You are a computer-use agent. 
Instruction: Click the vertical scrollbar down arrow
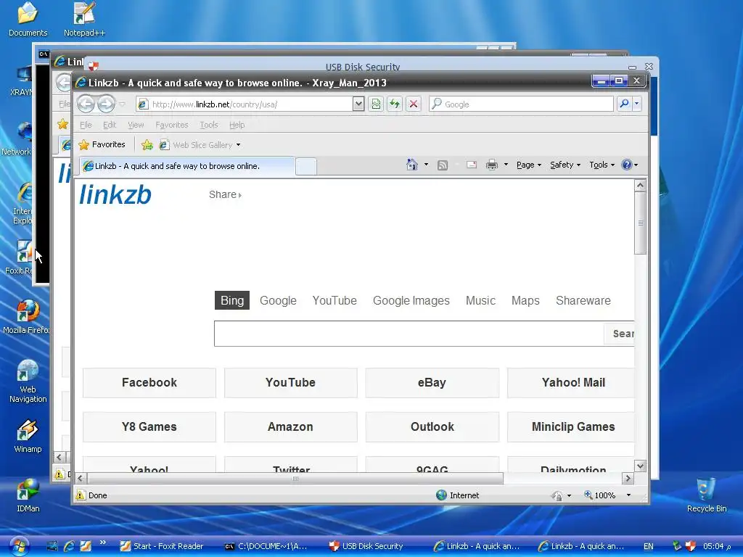coord(640,466)
